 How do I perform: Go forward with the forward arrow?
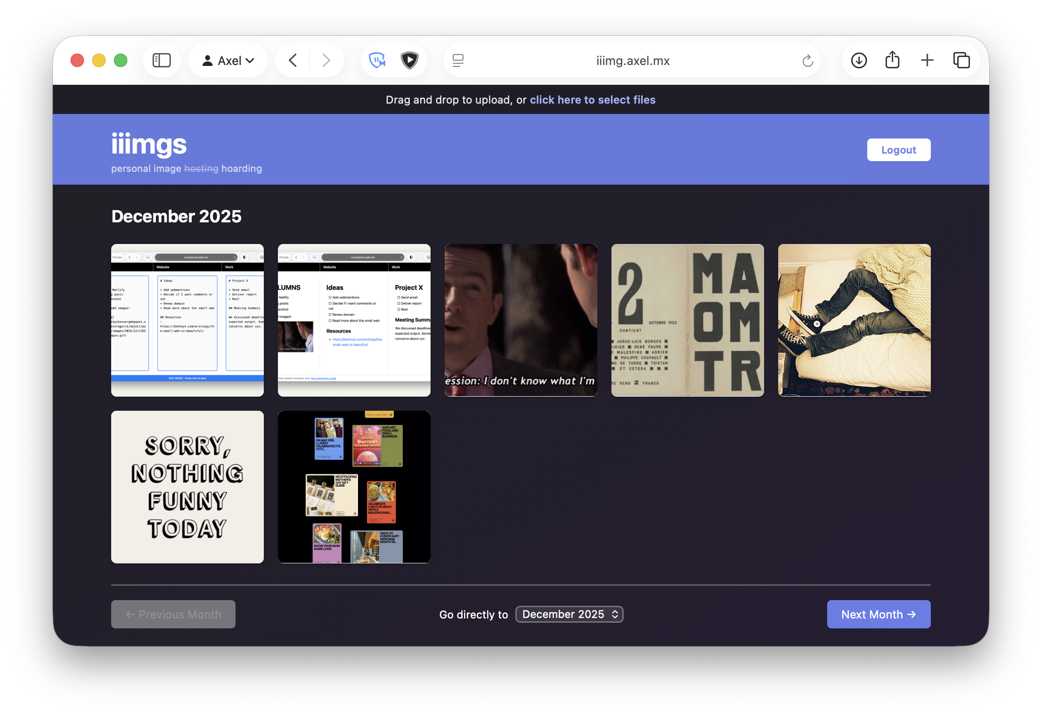click(326, 60)
